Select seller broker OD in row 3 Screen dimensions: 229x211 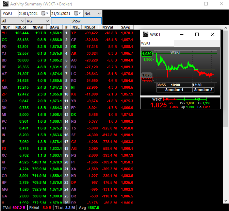(74, 47)
